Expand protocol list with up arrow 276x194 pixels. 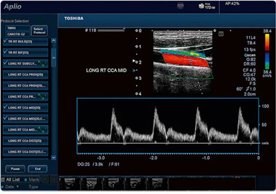coord(54,40)
